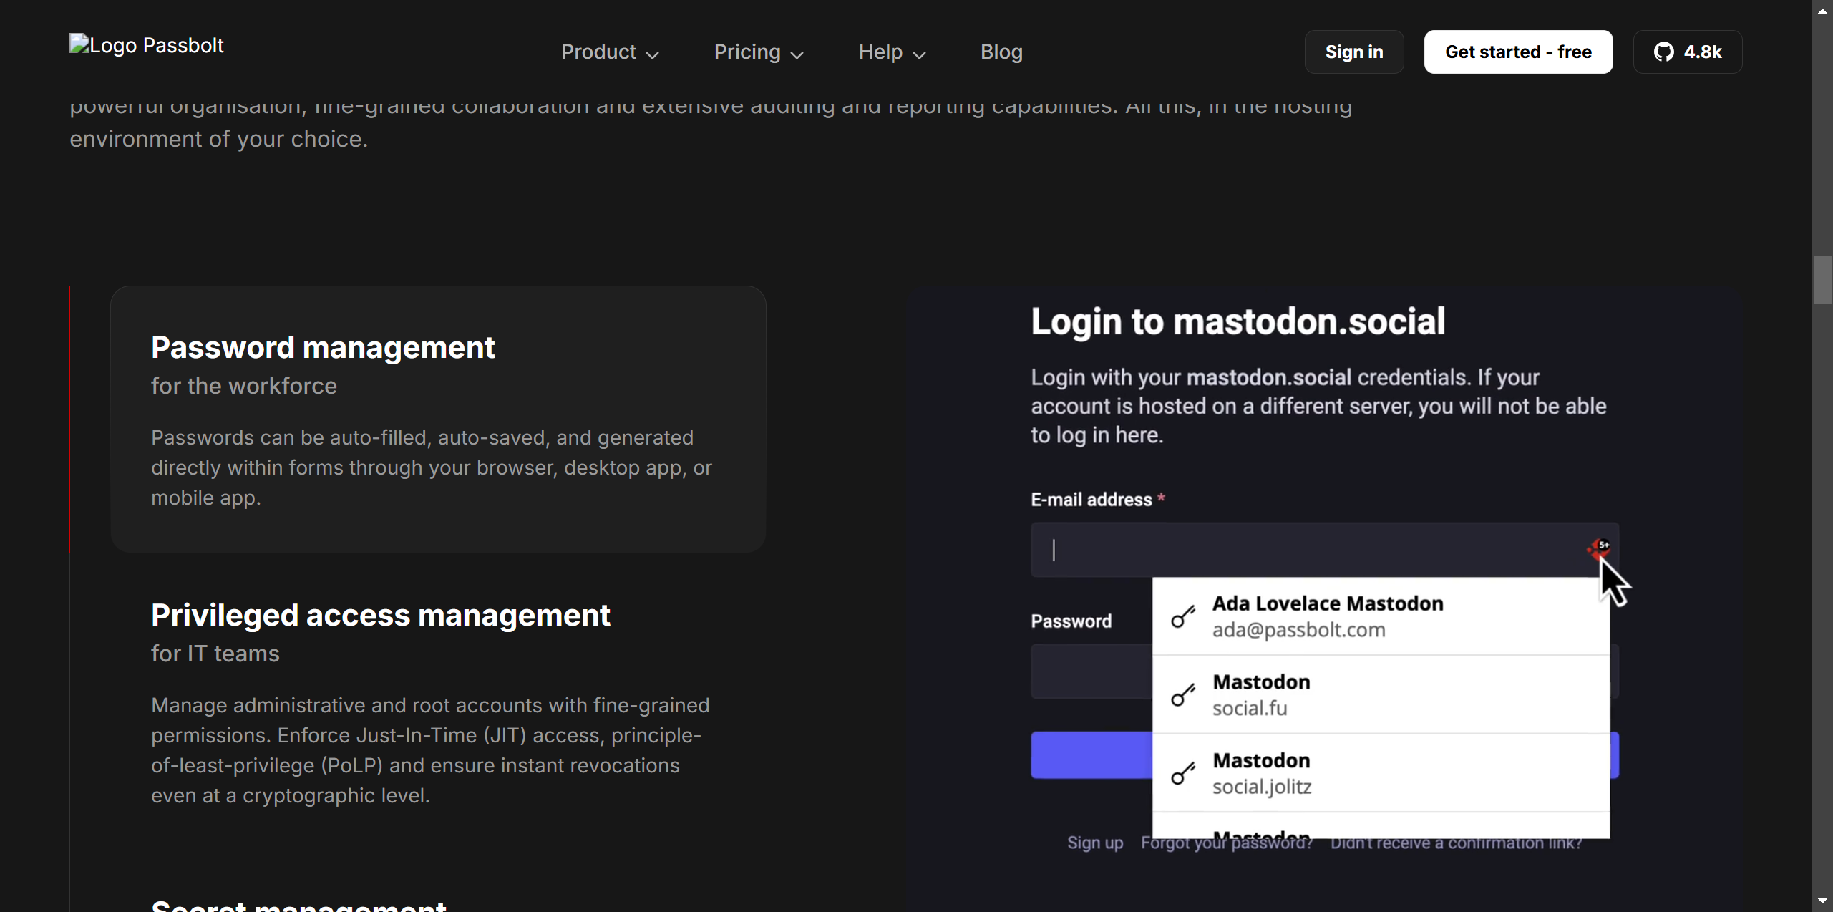Click the page vertical scrollbar thumb
The height and width of the screenshot is (912, 1833).
1822,281
